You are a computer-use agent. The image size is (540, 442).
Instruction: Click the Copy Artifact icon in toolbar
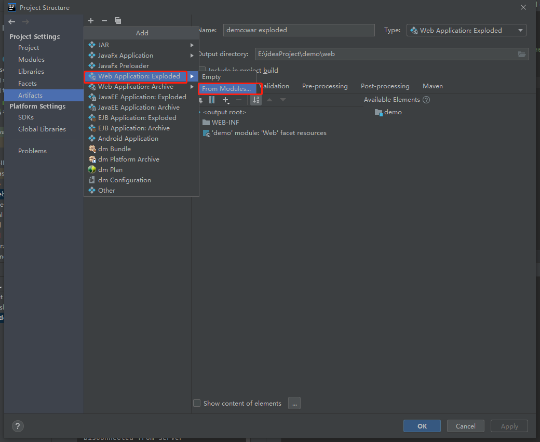[118, 21]
